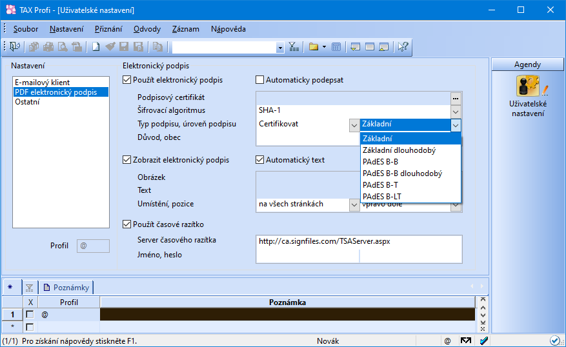Click the blue checkmark status bar icon
The width and height of the screenshot is (566, 347).
(x=484, y=341)
